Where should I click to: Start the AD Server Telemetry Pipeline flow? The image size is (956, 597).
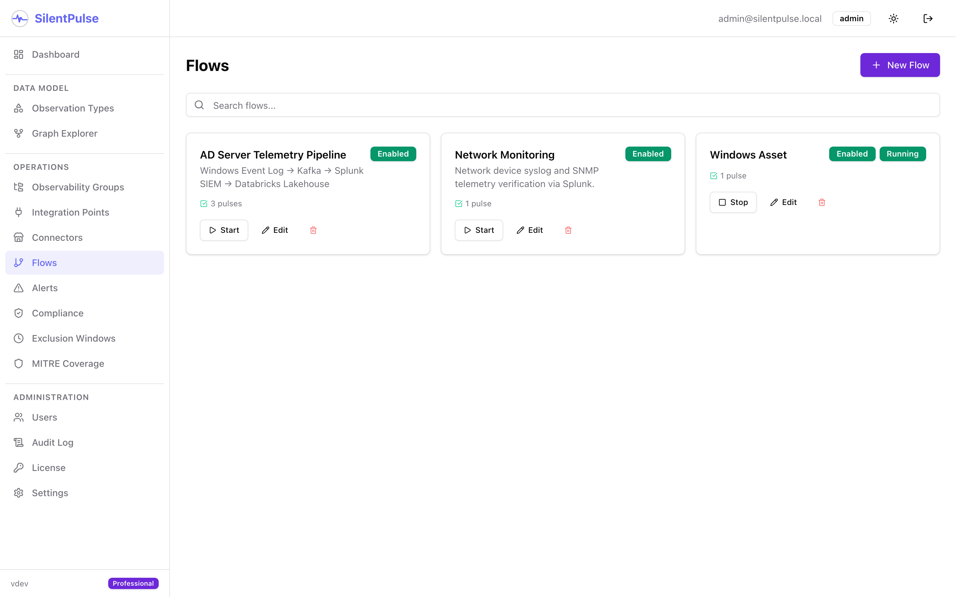tap(224, 230)
